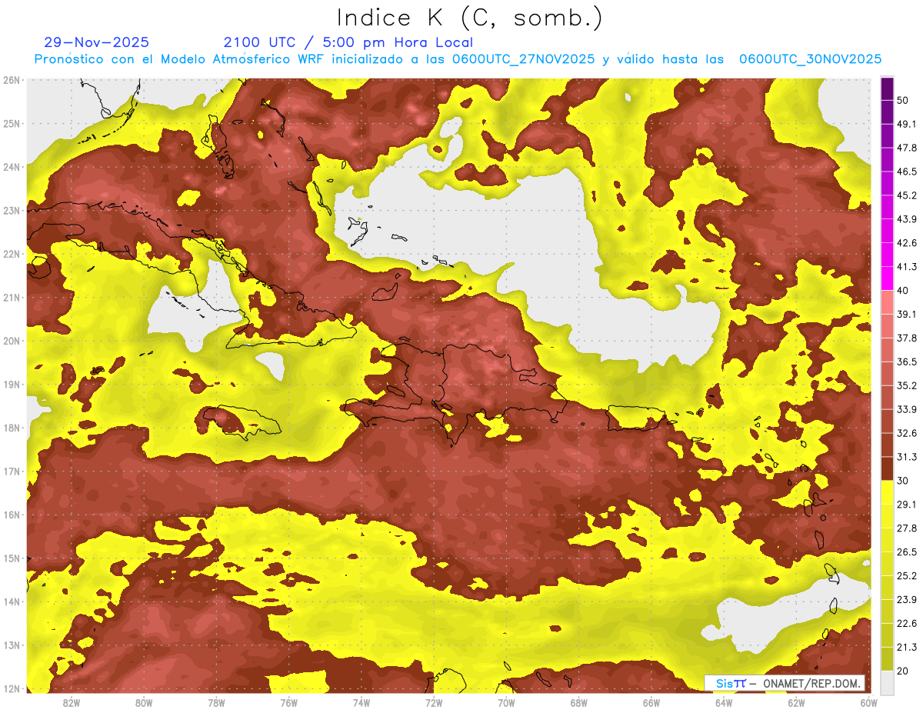Click the 'Indice K (C, somb.)' title
This screenshot has width=923, height=713.
[x=470, y=18]
